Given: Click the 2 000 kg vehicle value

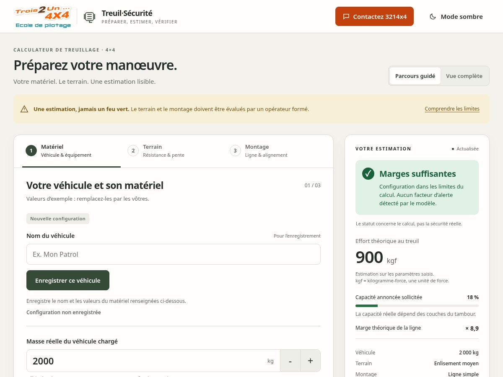Looking at the screenshot, I should pos(469,353).
